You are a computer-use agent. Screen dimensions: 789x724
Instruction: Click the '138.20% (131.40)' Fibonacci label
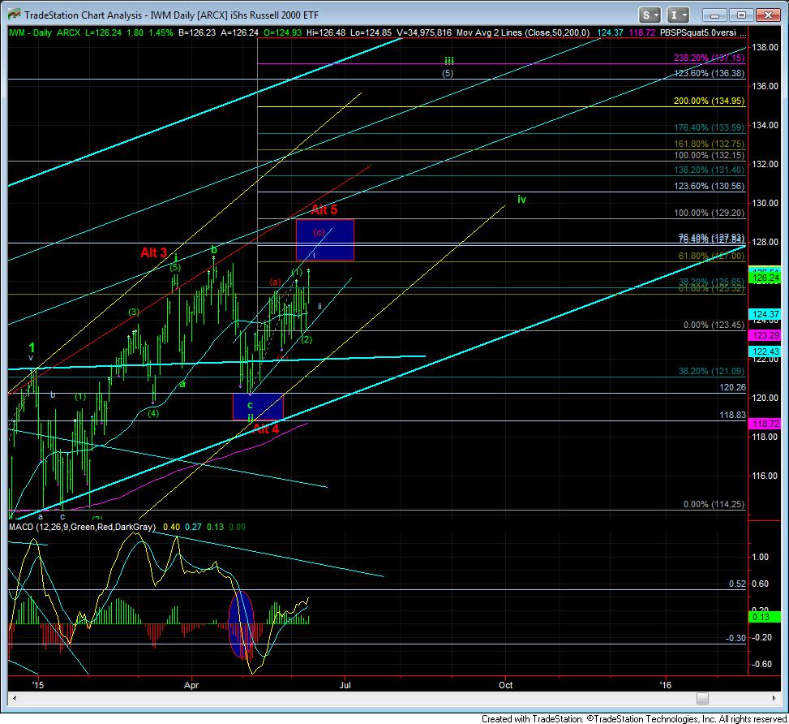[709, 170]
